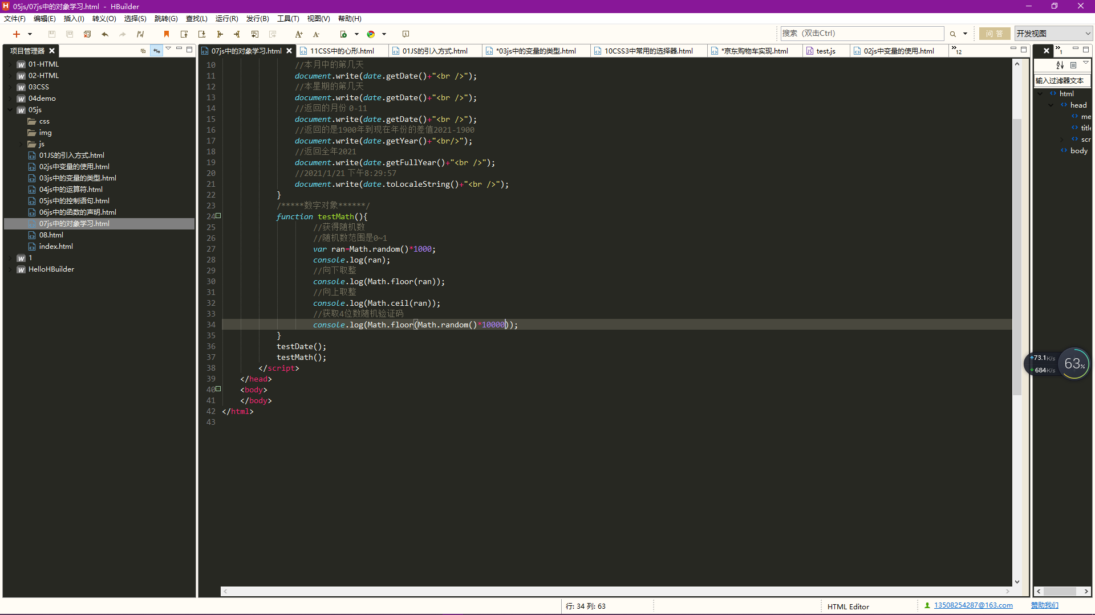Toggle Link with Editor in project manager
Viewport: 1095px width, 615px height.
click(156, 51)
